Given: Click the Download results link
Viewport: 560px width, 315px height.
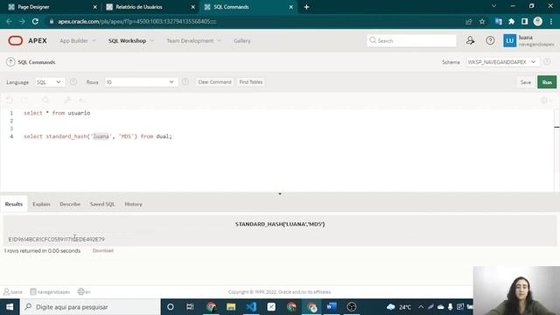Looking at the screenshot, I should (x=103, y=250).
